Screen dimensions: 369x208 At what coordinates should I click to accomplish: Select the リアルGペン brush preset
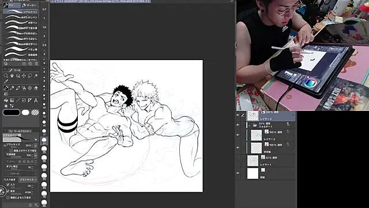[21, 12]
